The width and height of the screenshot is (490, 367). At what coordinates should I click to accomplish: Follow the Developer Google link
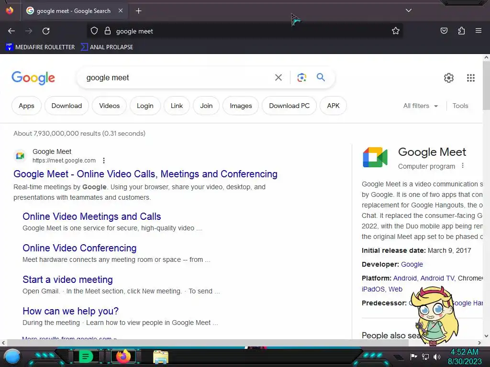point(412,264)
